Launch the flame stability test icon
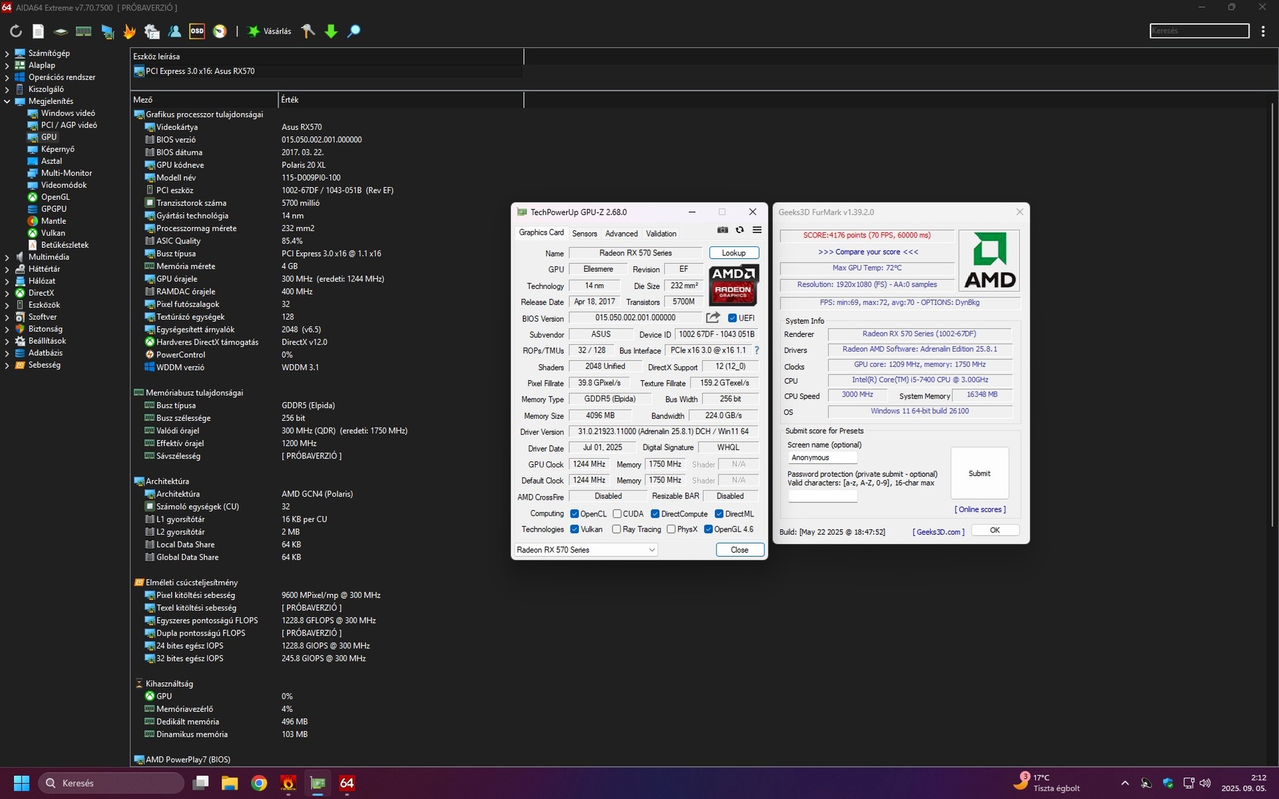The image size is (1279, 799). [x=129, y=31]
